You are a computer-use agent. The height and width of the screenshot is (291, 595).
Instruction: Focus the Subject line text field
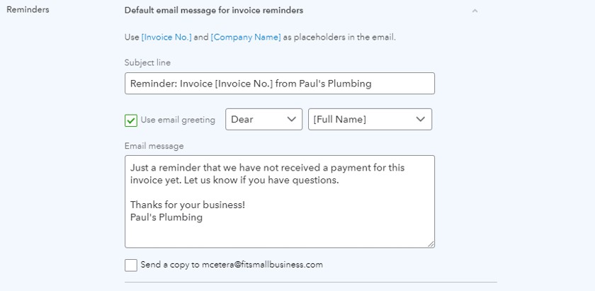point(280,84)
